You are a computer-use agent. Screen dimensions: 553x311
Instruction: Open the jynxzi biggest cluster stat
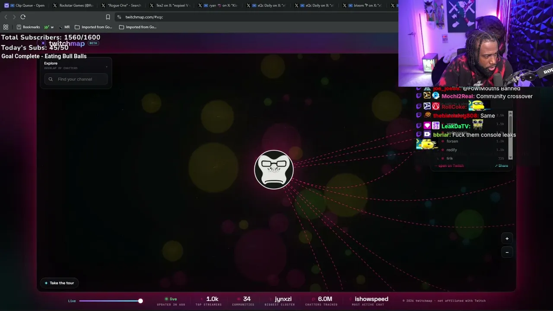pyautogui.click(x=280, y=301)
